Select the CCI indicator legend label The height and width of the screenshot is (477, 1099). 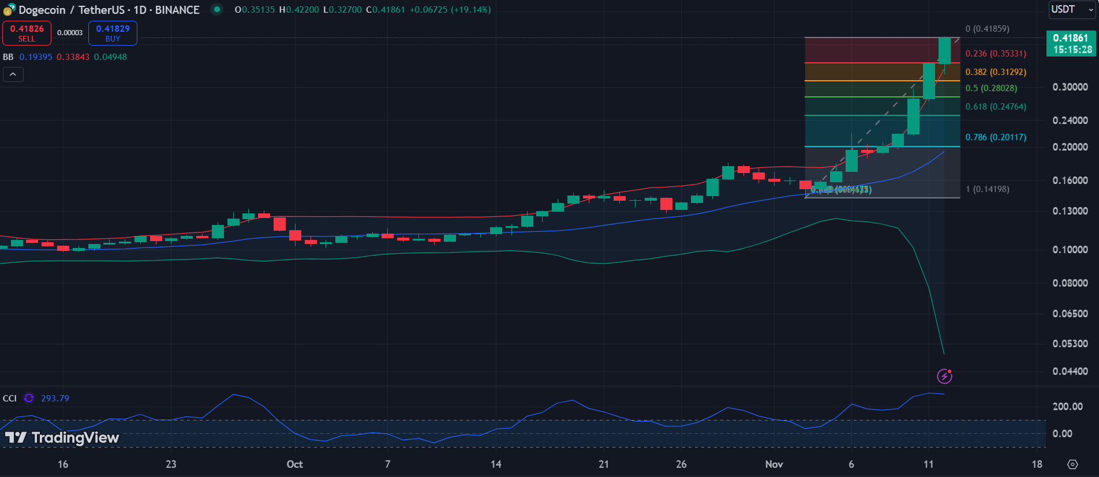coord(10,399)
